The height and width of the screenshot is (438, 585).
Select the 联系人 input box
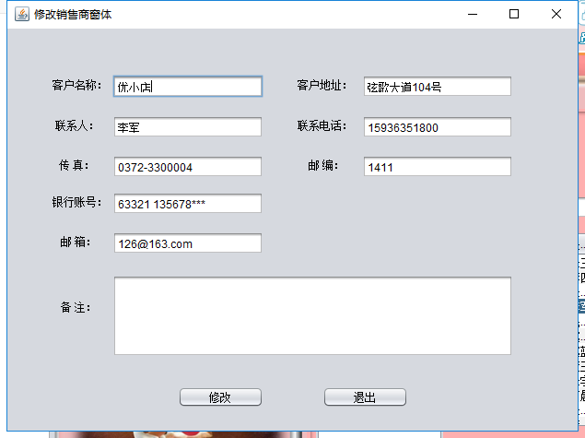pyautogui.click(x=188, y=127)
